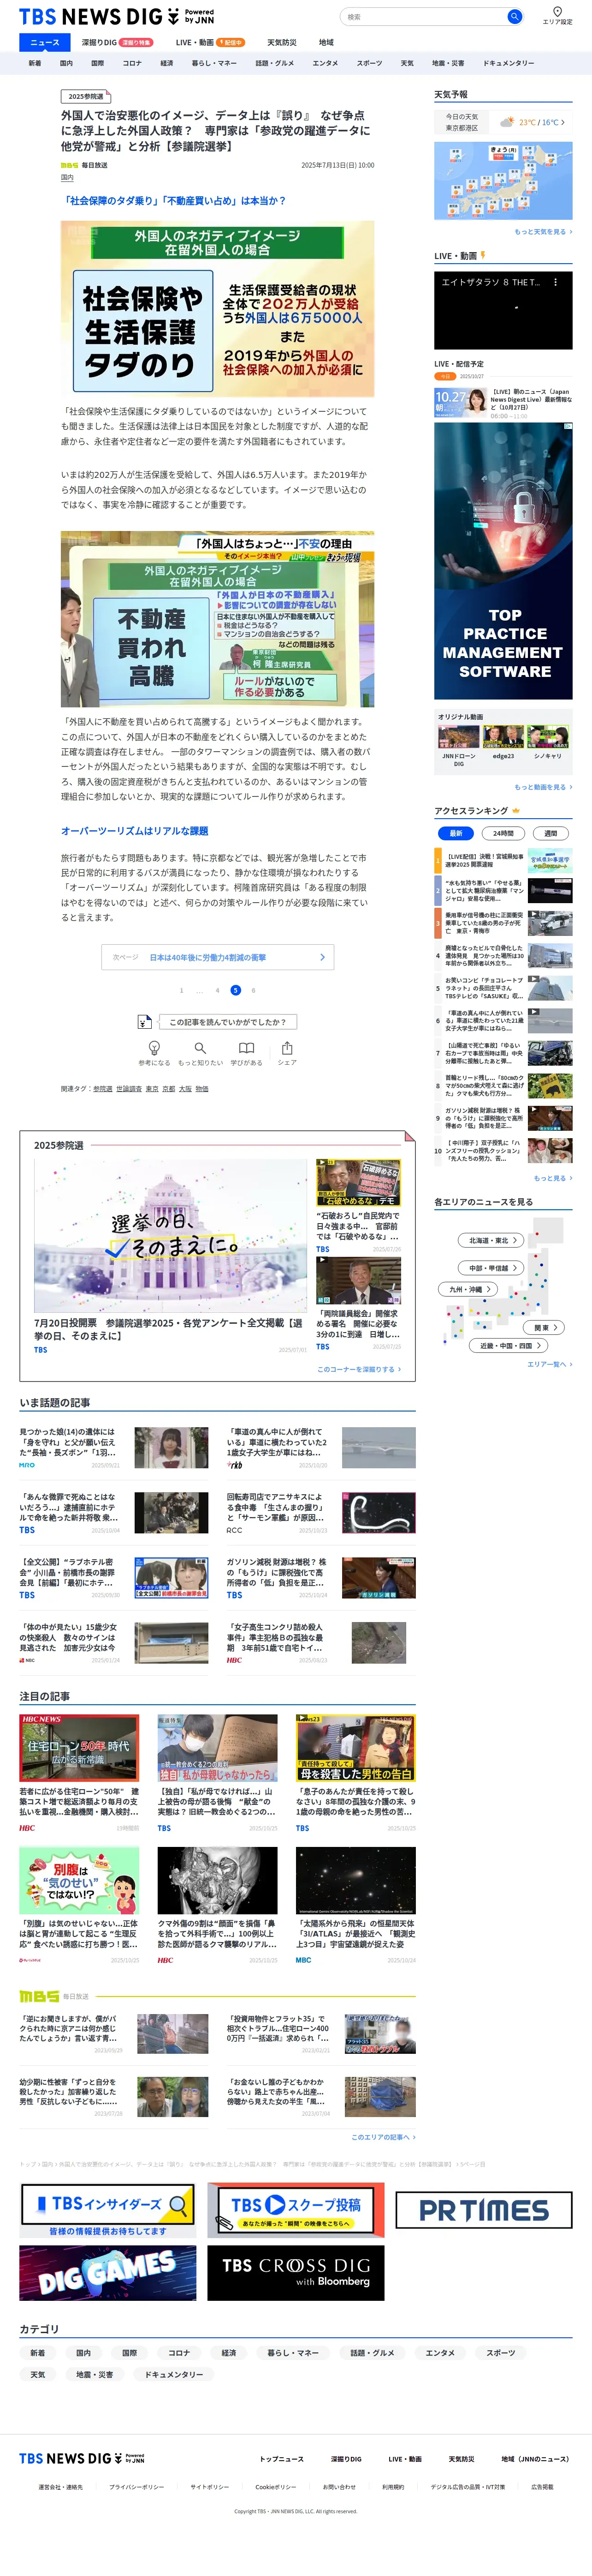The image size is (592, 2576).
Task: Click the シノキャリ channel thumbnail
Action: [548, 738]
